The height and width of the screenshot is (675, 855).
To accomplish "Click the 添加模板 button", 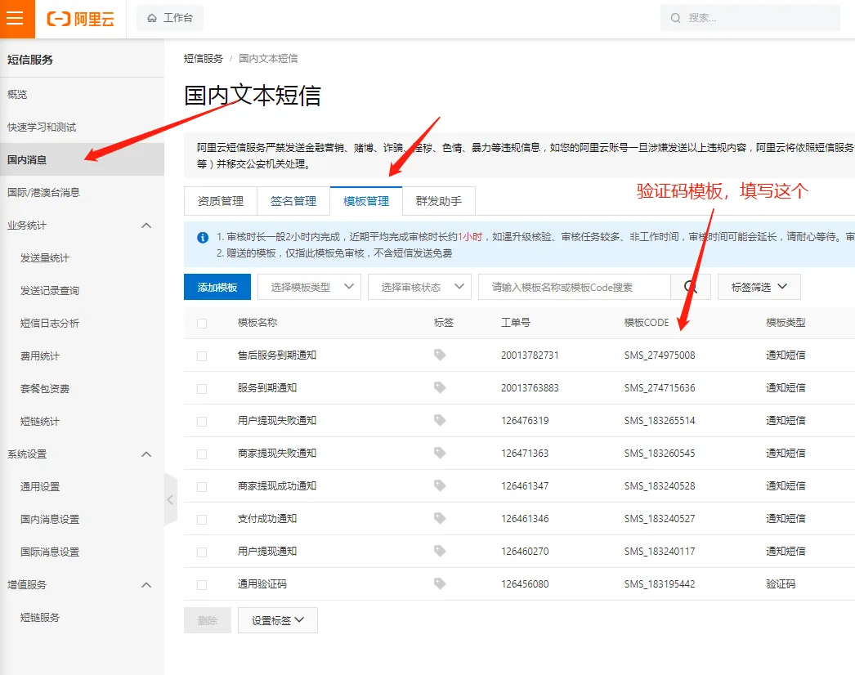I will point(217,287).
